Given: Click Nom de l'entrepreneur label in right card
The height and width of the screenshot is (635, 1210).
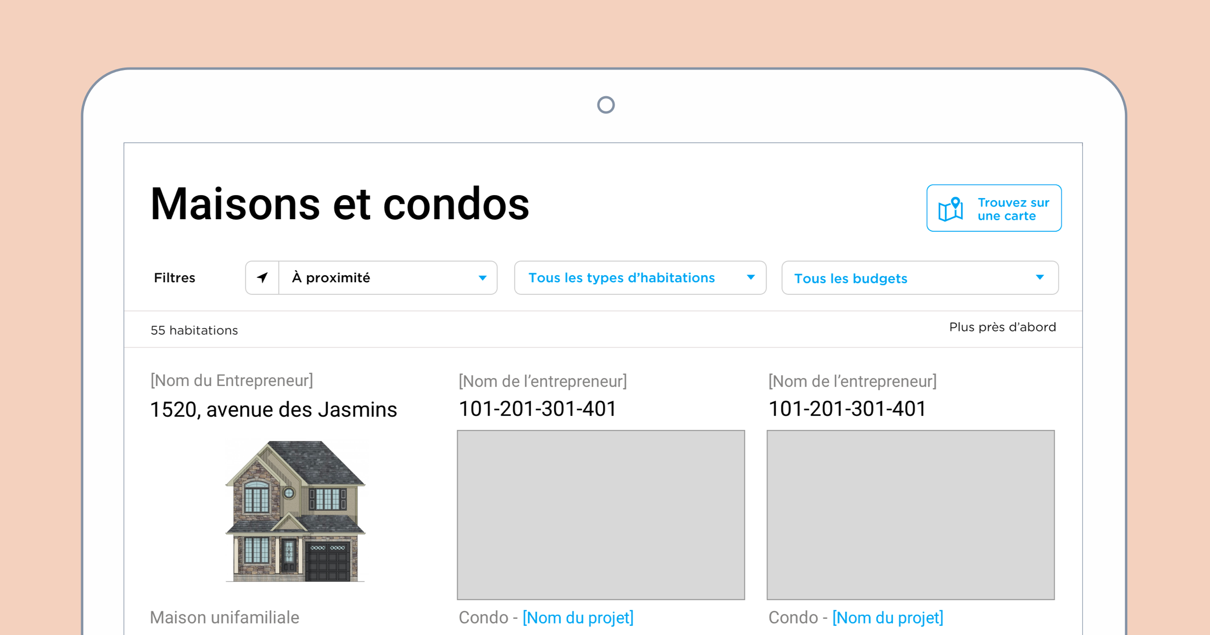Looking at the screenshot, I should tap(853, 382).
